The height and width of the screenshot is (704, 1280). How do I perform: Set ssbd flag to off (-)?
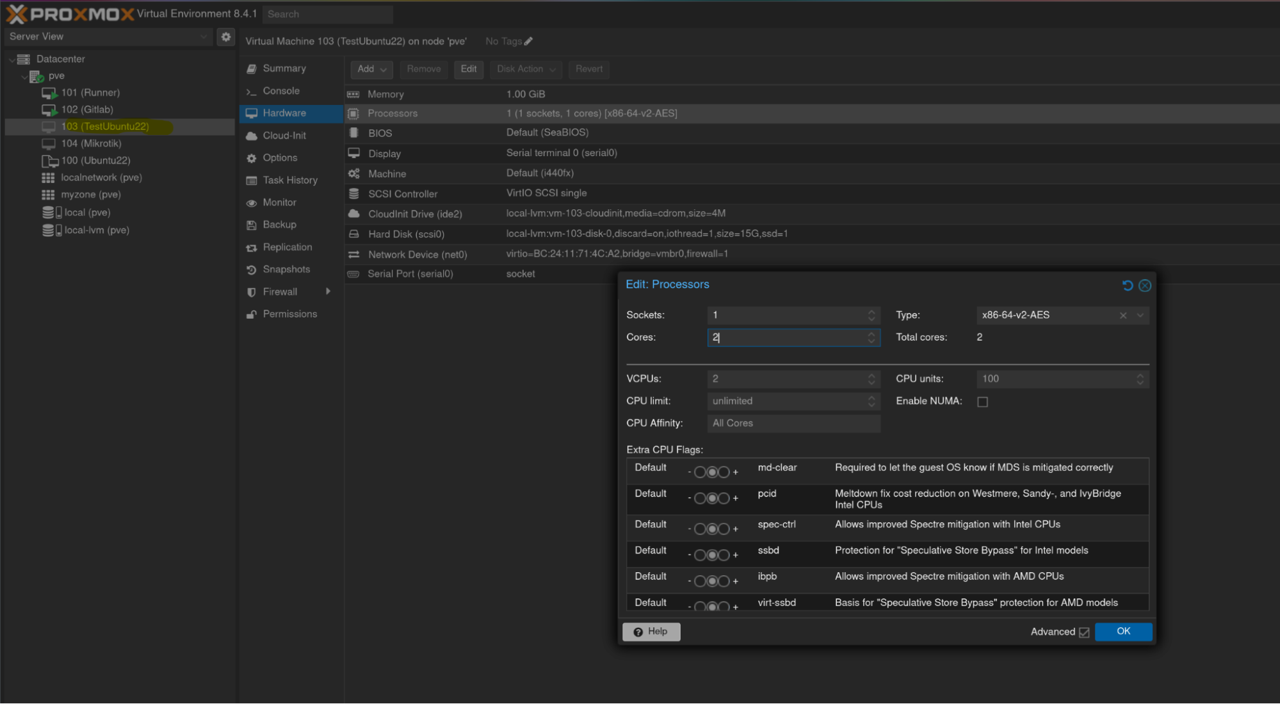pos(700,556)
